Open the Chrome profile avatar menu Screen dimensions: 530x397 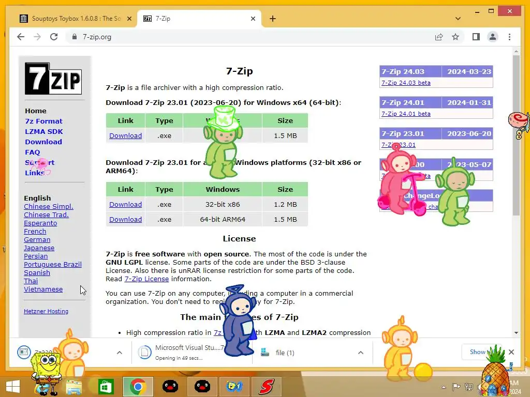coord(493,37)
